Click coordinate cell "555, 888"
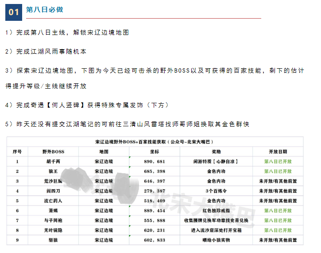This screenshot has height=253, width=321. pos(155,220)
